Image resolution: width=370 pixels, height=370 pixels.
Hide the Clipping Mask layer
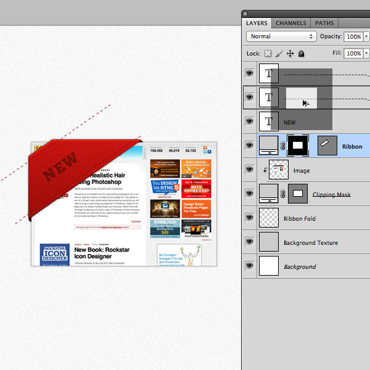tap(249, 193)
